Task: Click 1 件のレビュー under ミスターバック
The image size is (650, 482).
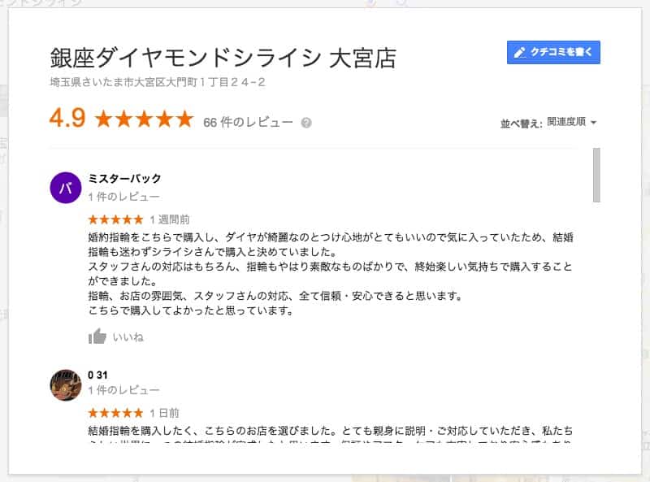Action: 123,197
